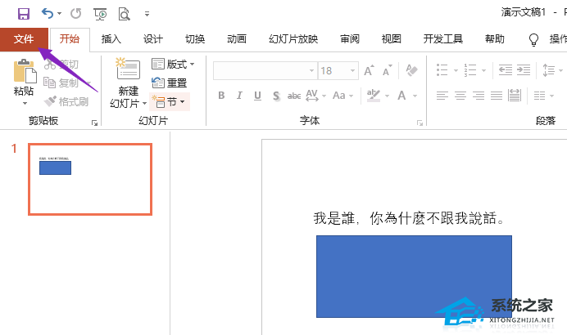Click the redo/repeat icon
The height and width of the screenshot is (335, 567).
[x=75, y=14]
